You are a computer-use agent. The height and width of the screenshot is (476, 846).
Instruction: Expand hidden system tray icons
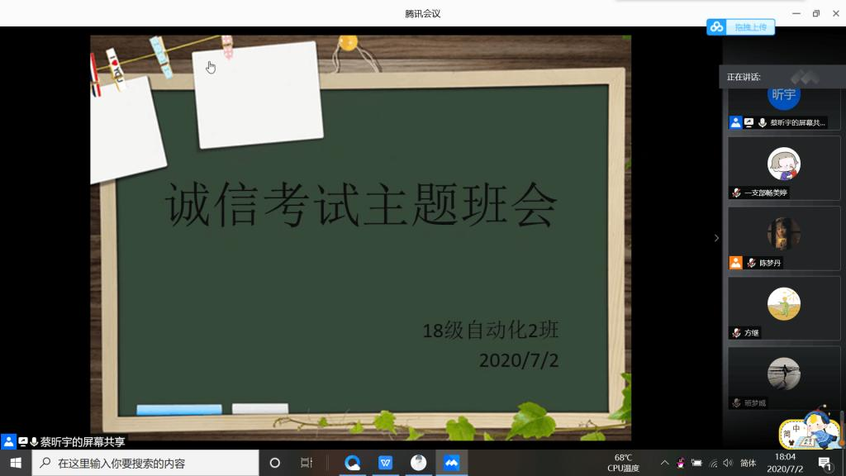664,463
